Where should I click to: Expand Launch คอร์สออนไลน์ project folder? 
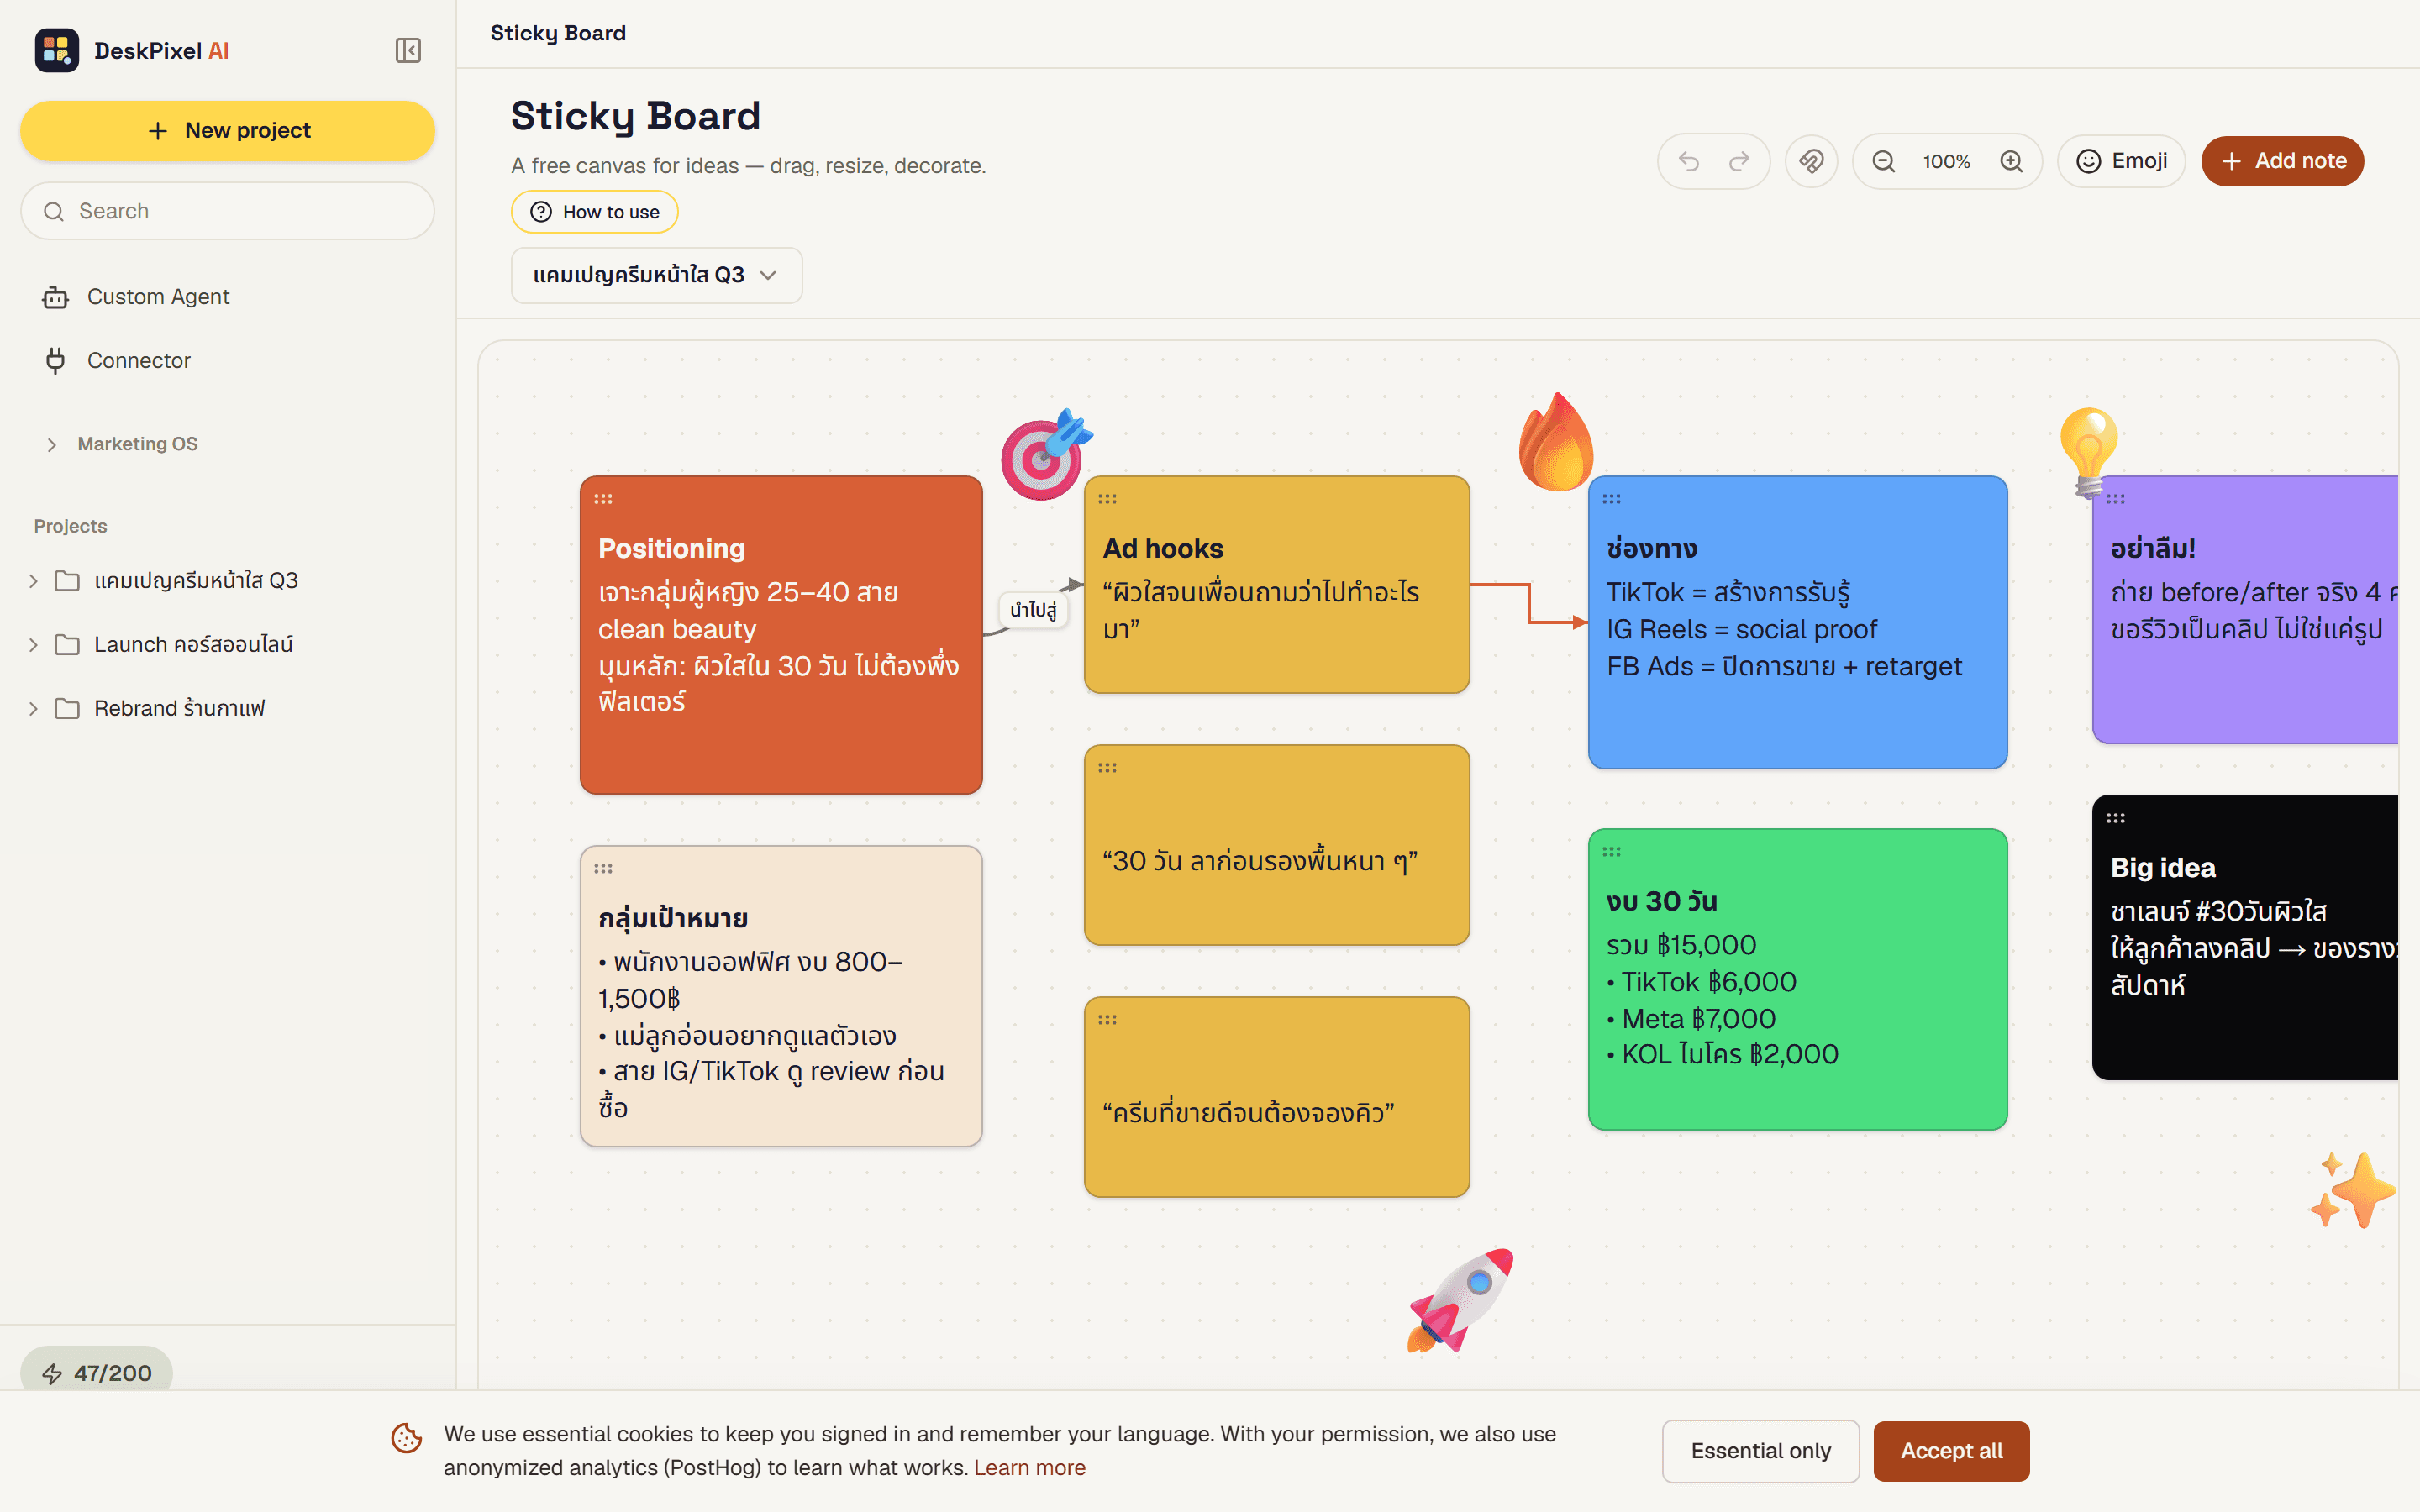point(34,645)
